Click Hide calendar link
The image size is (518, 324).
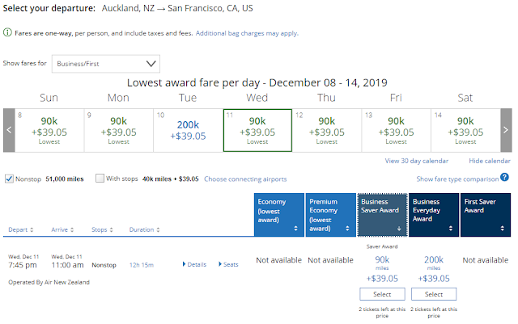[x=489, y=161]
